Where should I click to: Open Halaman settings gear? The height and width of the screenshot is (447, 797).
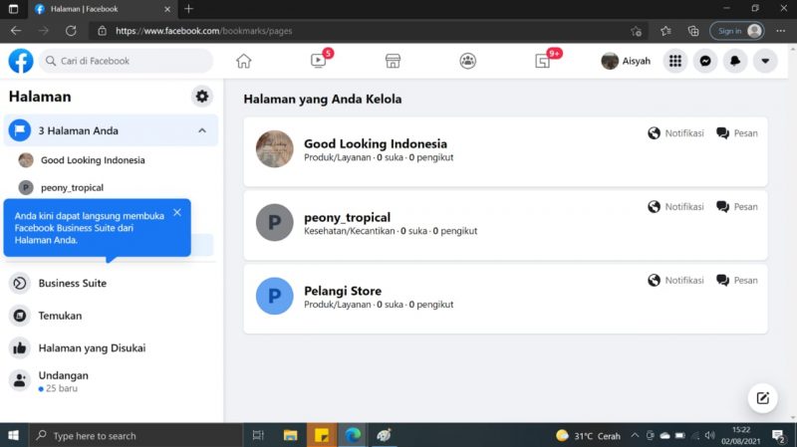click(202, 96)
